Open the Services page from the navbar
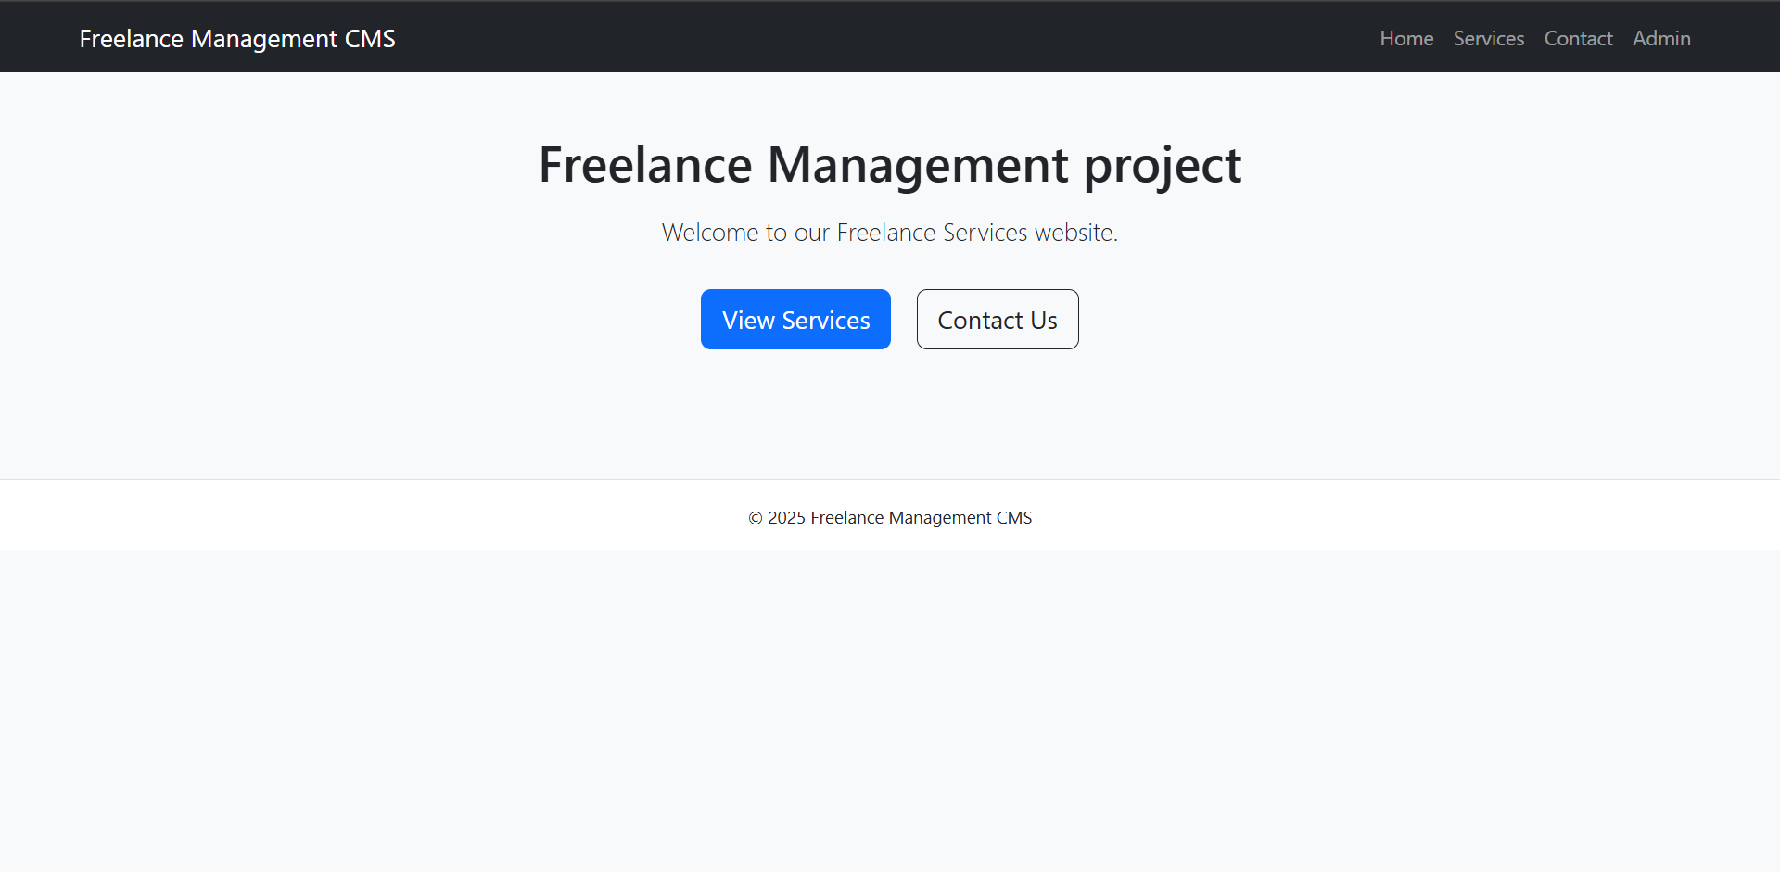The width and height of the screenshot is (1780, 872). click(1489, 39)
